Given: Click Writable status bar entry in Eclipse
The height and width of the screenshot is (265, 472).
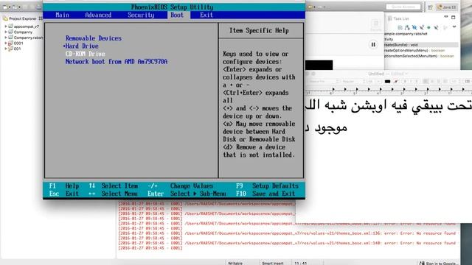Looking at the screenshot, I should click(x=235, y=264).
